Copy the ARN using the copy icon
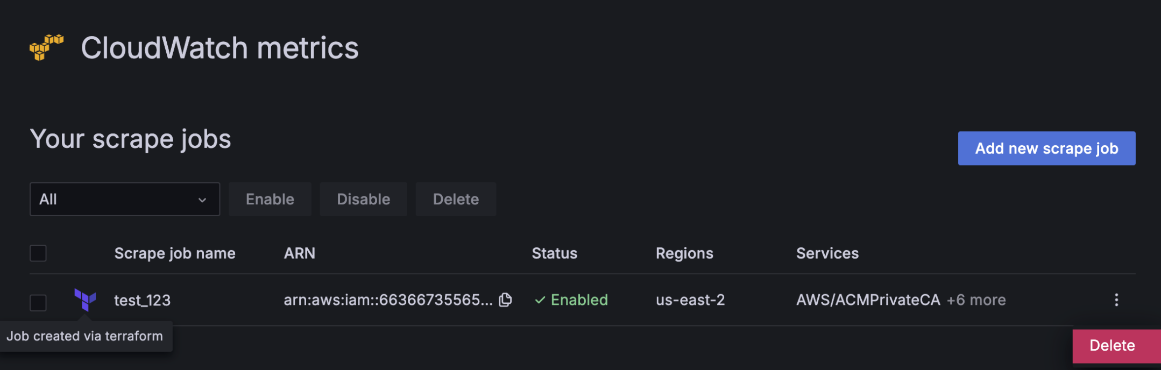1161x370 pixels. [x=505, y=300]
